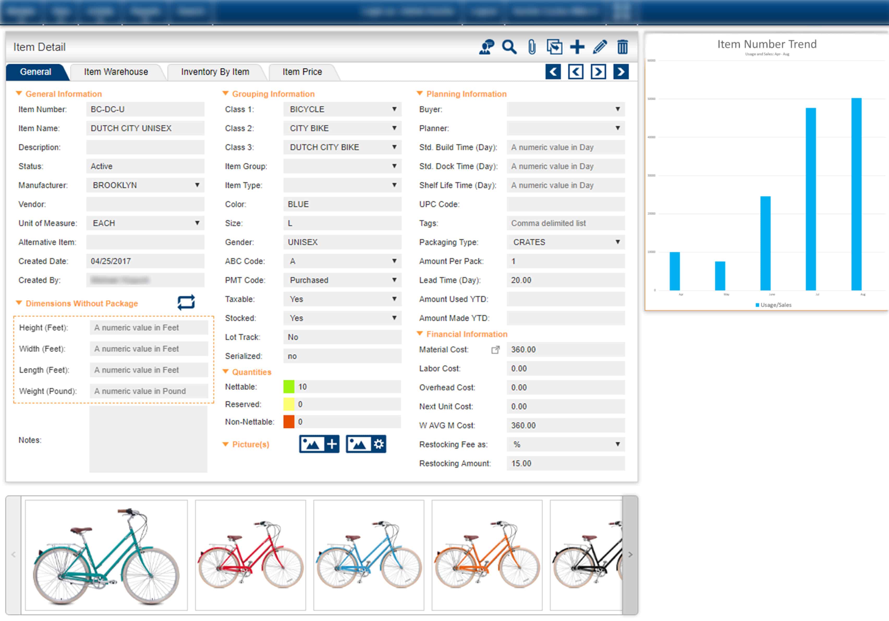This screenshot has width=889, height=621.
Task: Toggle the Serialized field setting
Action: point(345,356)
